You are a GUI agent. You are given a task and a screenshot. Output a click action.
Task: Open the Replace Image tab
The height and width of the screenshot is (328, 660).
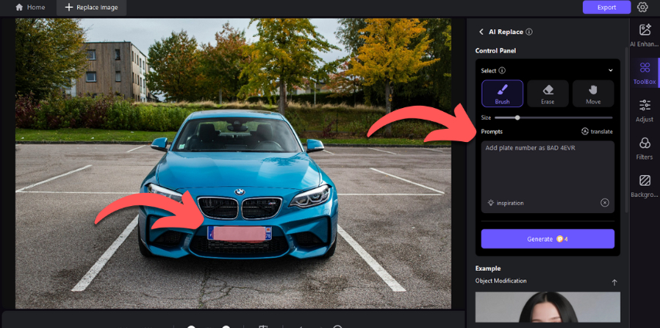(91, 8)
